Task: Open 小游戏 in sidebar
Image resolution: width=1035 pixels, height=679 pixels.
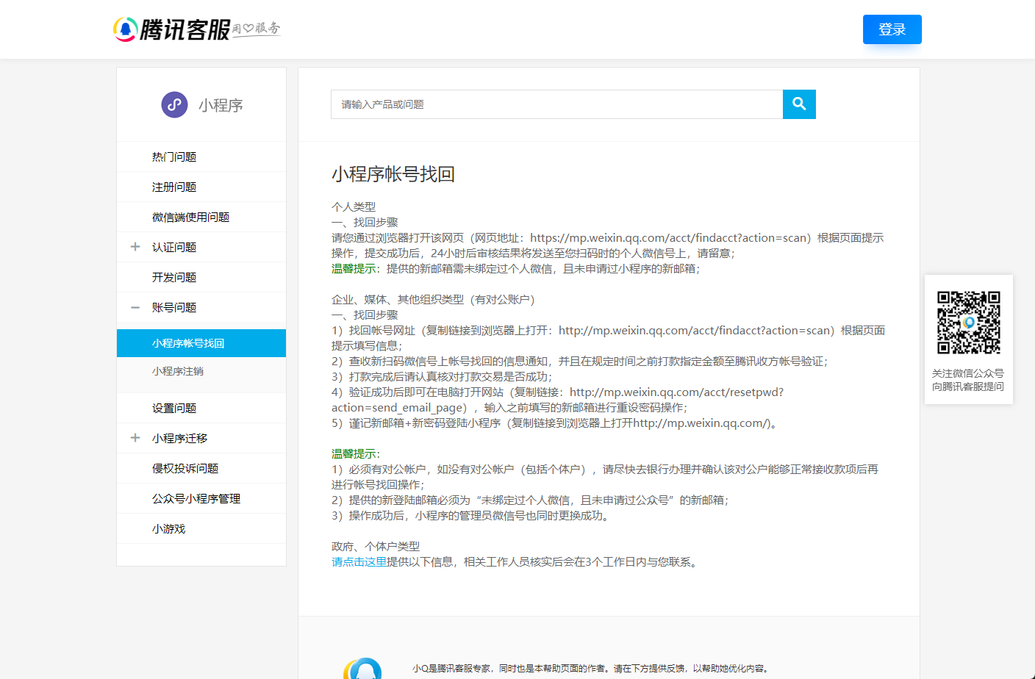Action: point(168,528)
